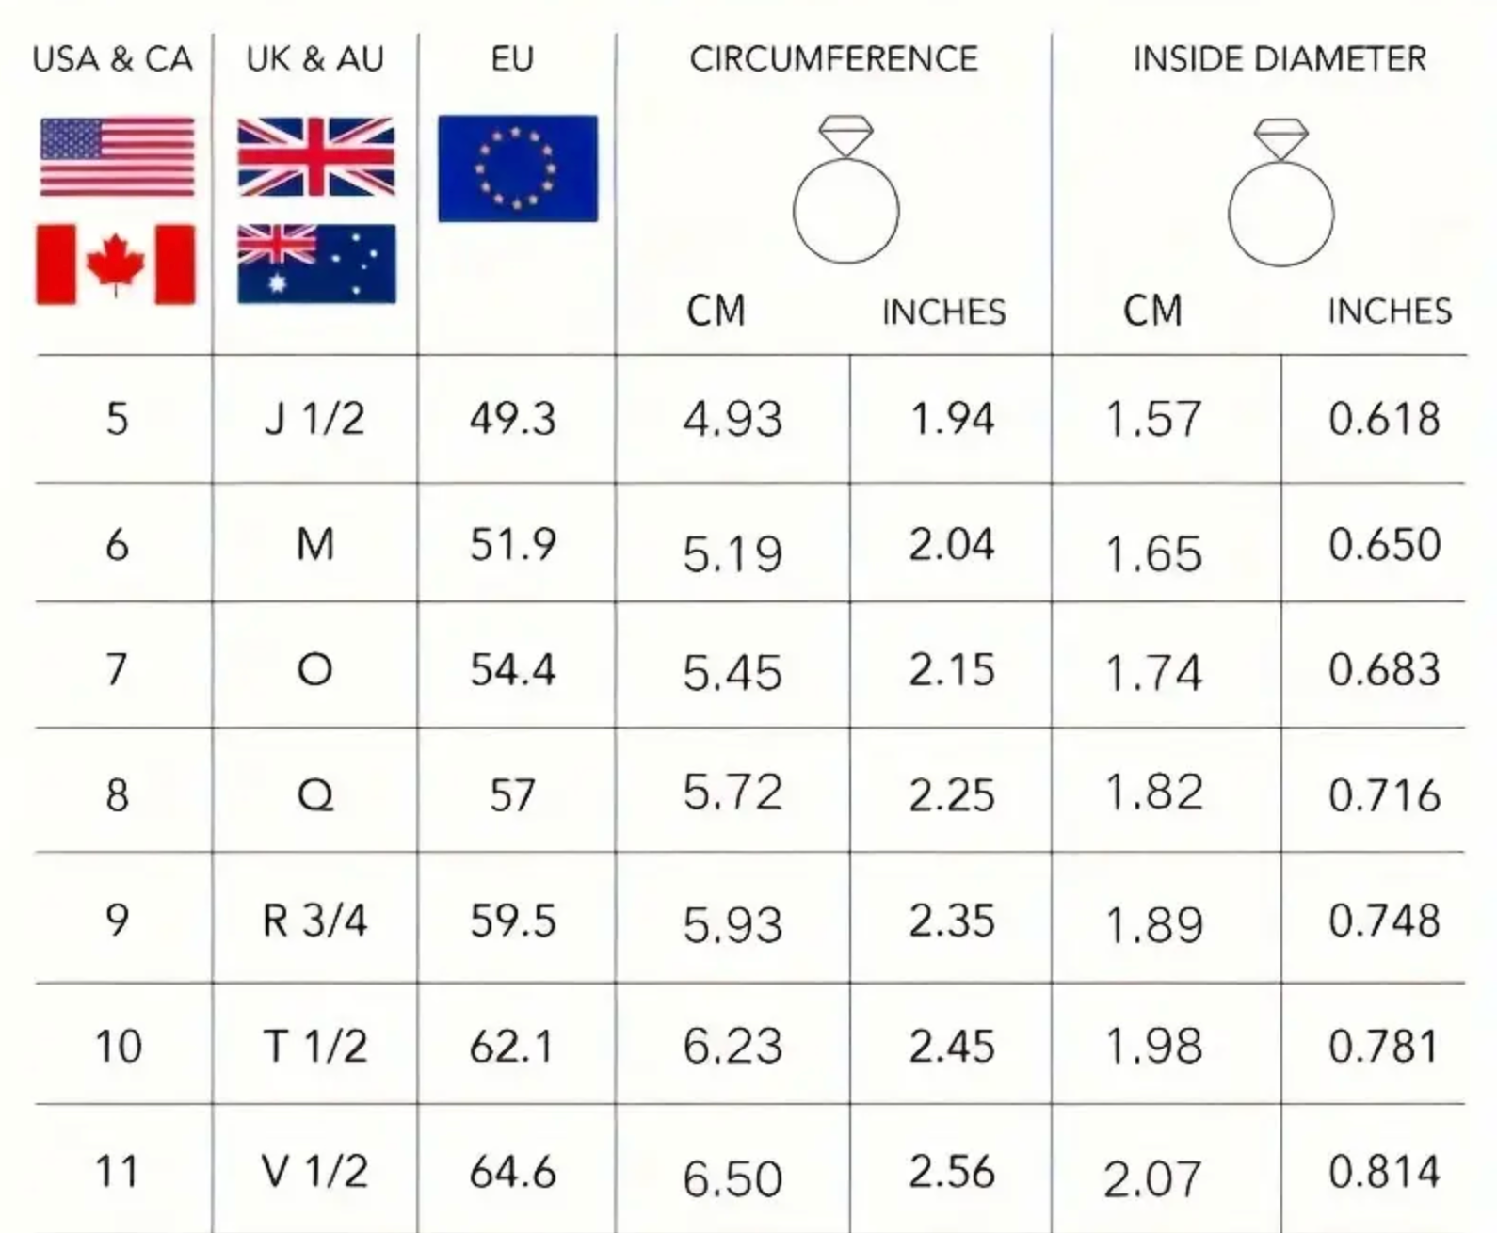Click the ring icon under Inside Diameter
The image size is (1497, 1233).
point(1281,191)
